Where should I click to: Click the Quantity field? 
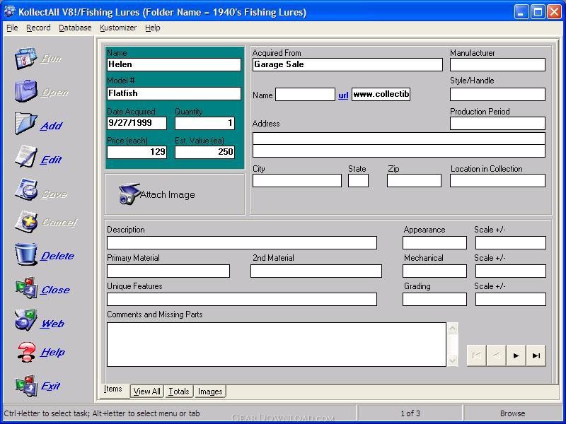pyautogui.click(x=204, y=123)
